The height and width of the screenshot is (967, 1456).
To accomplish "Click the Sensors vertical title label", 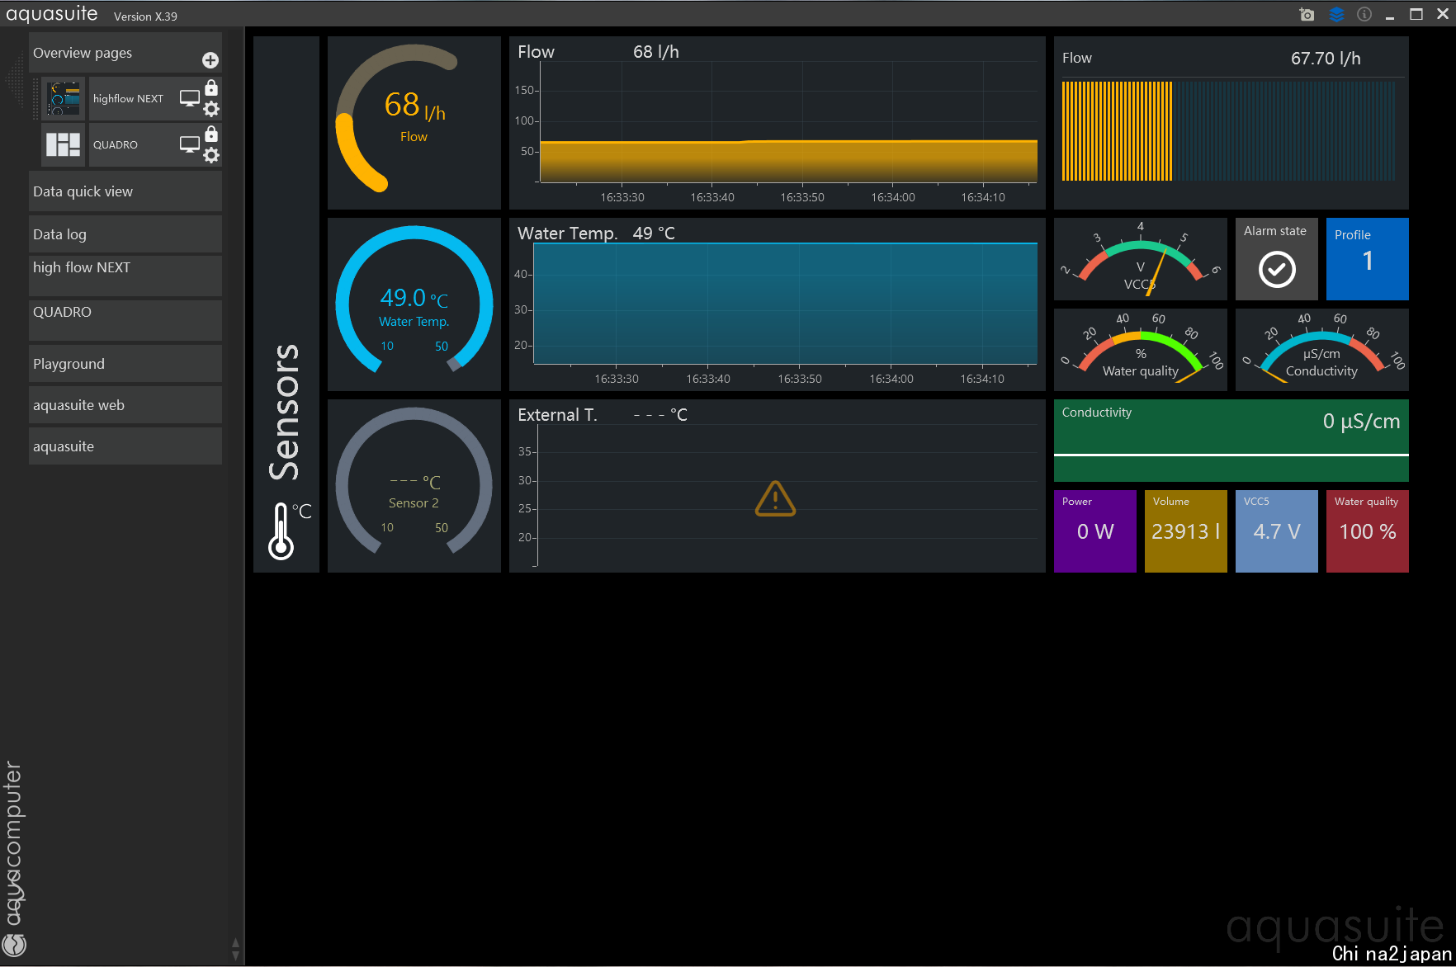I will (285, 412).
